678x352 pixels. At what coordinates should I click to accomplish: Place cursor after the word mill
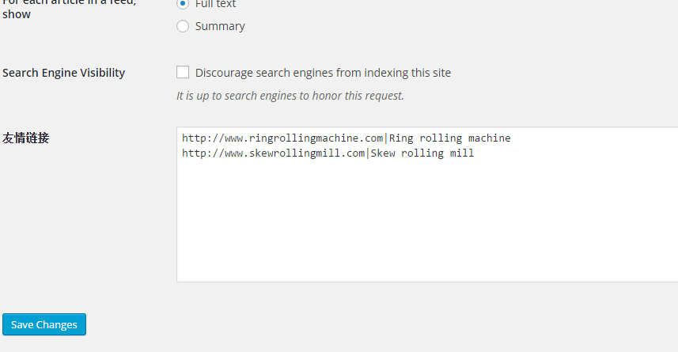coord(475,153)
